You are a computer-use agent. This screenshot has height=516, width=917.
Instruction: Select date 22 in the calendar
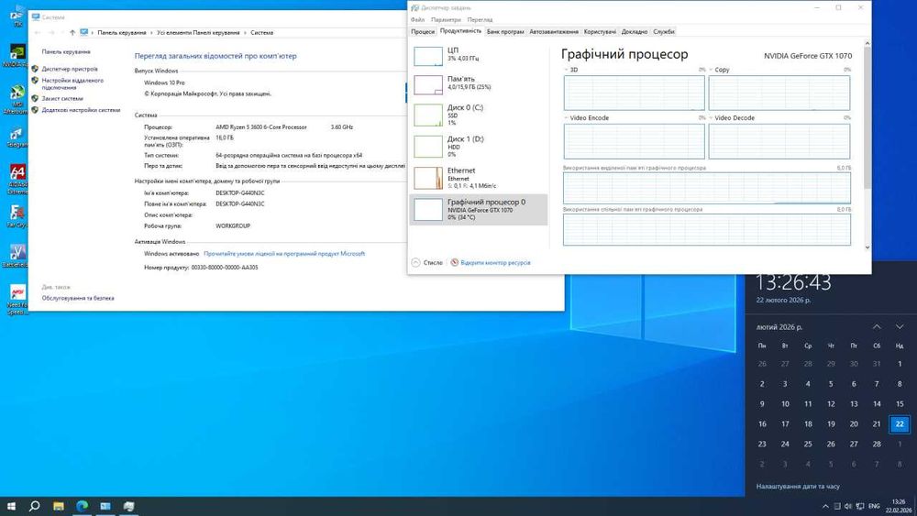pos(900,423)
